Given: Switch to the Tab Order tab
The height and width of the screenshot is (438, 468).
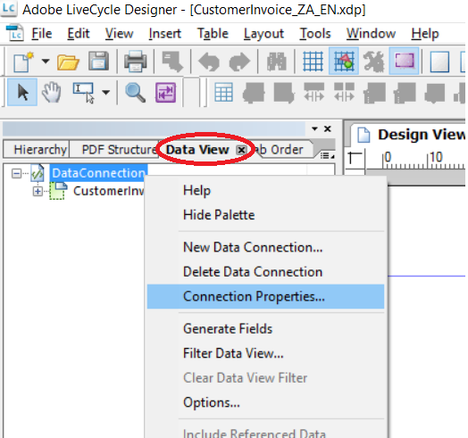Looking at the screenshot, I should [x=283, y=149].
